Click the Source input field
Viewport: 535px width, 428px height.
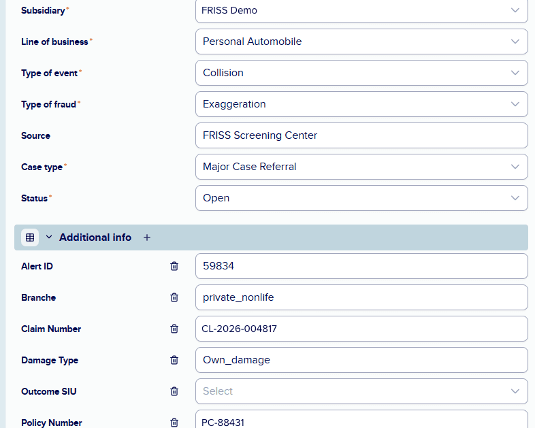click(361, 135)
